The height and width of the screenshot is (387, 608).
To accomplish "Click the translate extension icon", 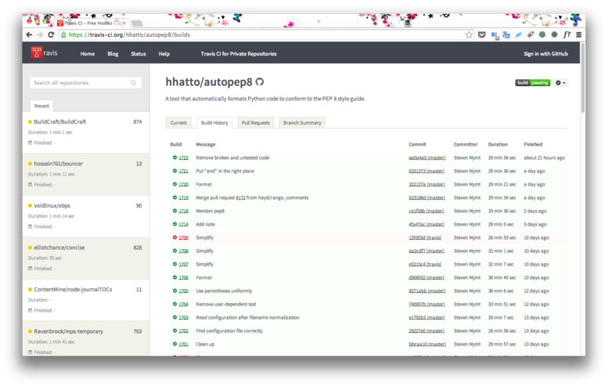I will tap(506, 35).
